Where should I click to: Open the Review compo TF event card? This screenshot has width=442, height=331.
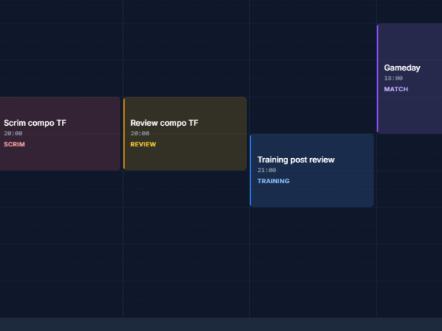point(185,134)
